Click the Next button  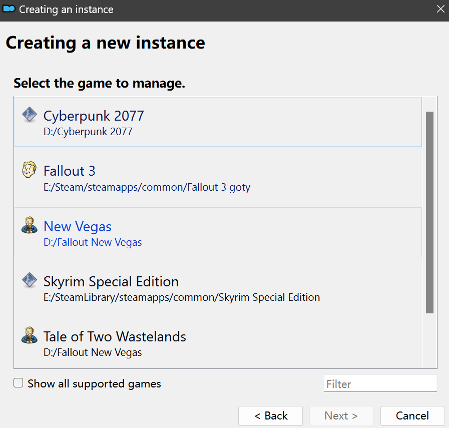(x=341, y=415)
